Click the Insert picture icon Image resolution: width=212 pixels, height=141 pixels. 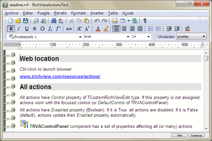114,21
